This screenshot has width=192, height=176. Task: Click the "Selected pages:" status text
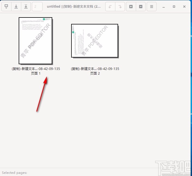tap(14, 173)
